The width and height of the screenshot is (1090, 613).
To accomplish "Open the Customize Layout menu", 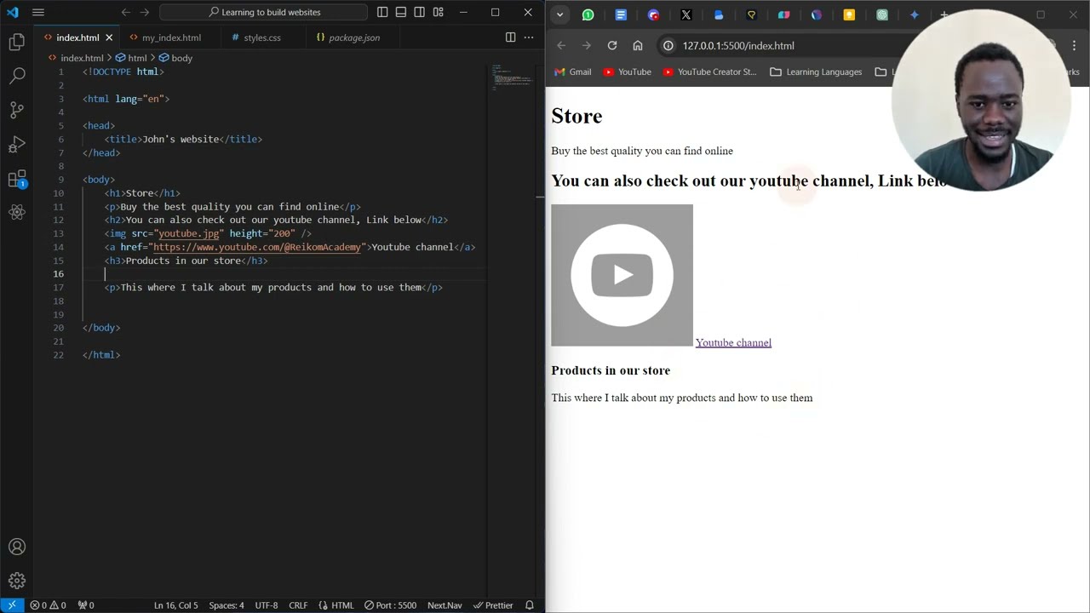I will point(438,12).
